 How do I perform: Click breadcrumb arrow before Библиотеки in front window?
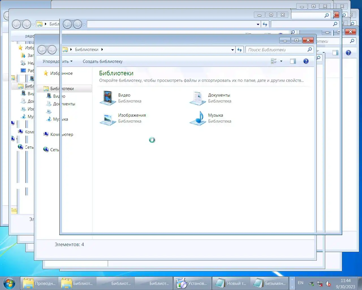tap(71, 50)
